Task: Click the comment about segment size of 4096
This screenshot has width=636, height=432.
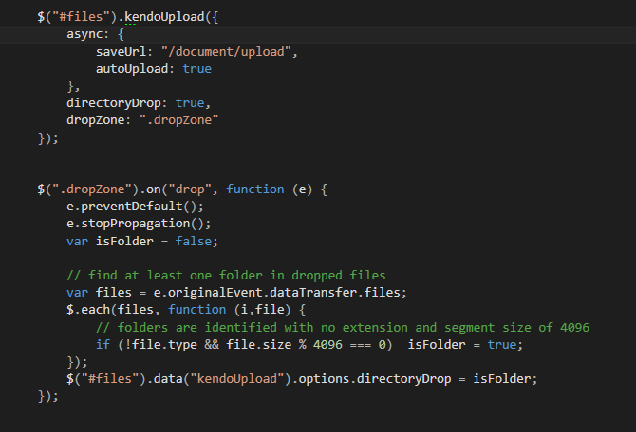Action: point(343,327)
